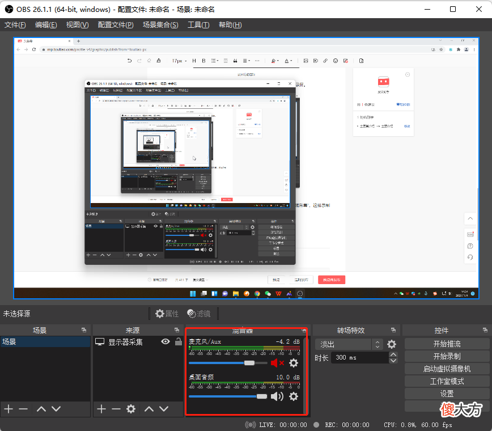Viewport: 492px width, 431px height.
Task: Click OBS icon on previewed taskbar
Action: coord(300,294)
